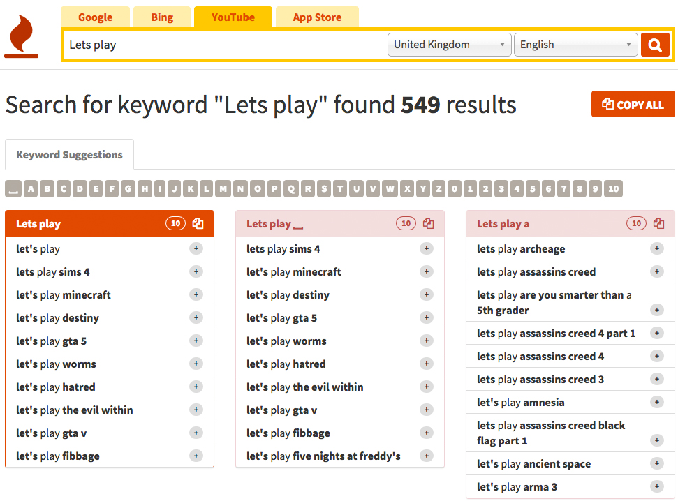Add 'lets play assassins creed 3' plus icon
678x501 pixels.
(657, 379)
